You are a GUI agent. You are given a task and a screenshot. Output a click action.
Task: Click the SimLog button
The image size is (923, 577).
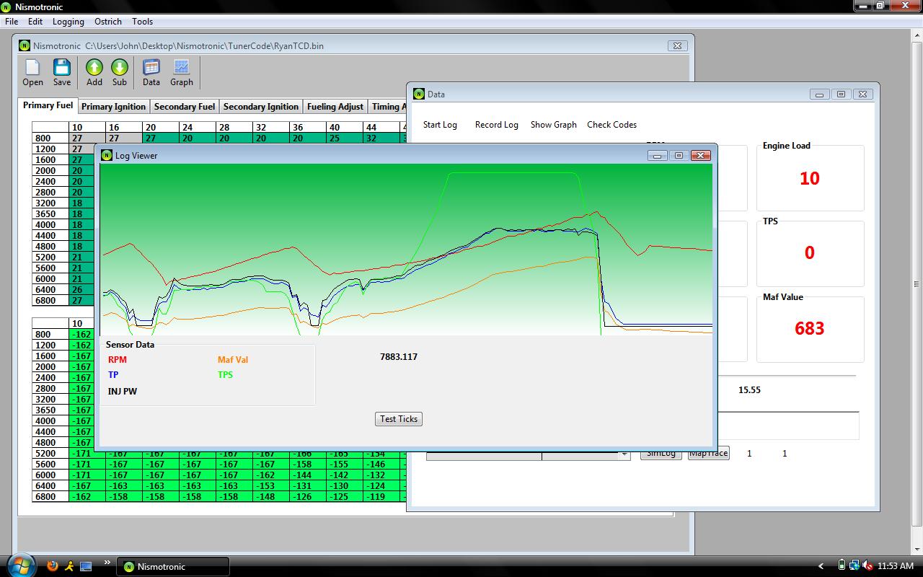[661, 454]
